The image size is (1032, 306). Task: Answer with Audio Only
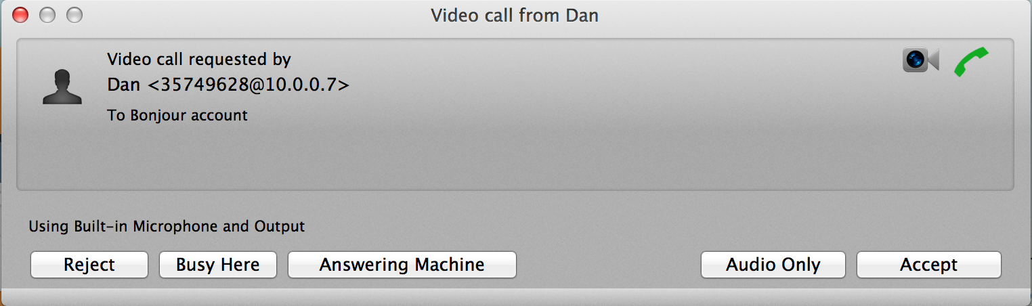773,265
